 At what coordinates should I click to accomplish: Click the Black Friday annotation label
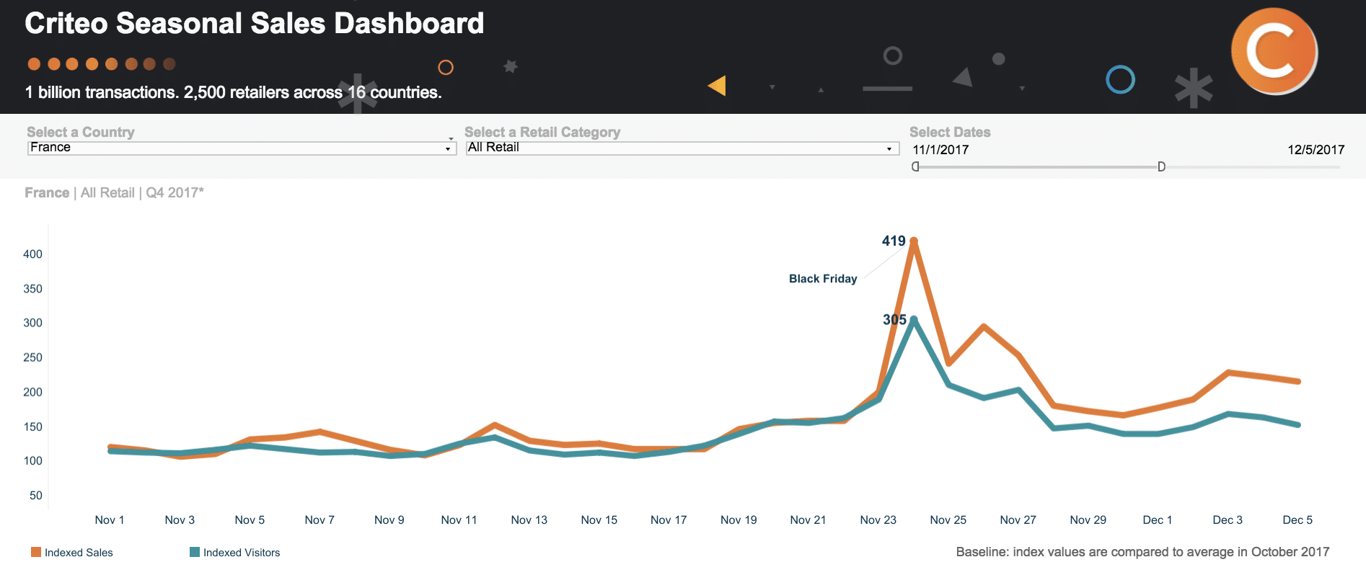(x=823, y=279)
